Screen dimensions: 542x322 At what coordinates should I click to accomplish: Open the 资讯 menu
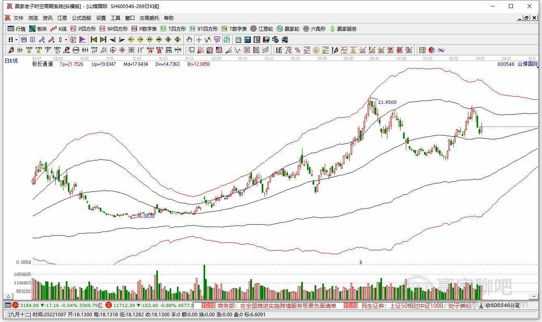[x=48, y=18]
